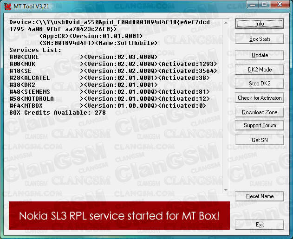Close the MT Tool window
Screen dimensions: 293x239
pyautogui.click(x=280, y=5)
